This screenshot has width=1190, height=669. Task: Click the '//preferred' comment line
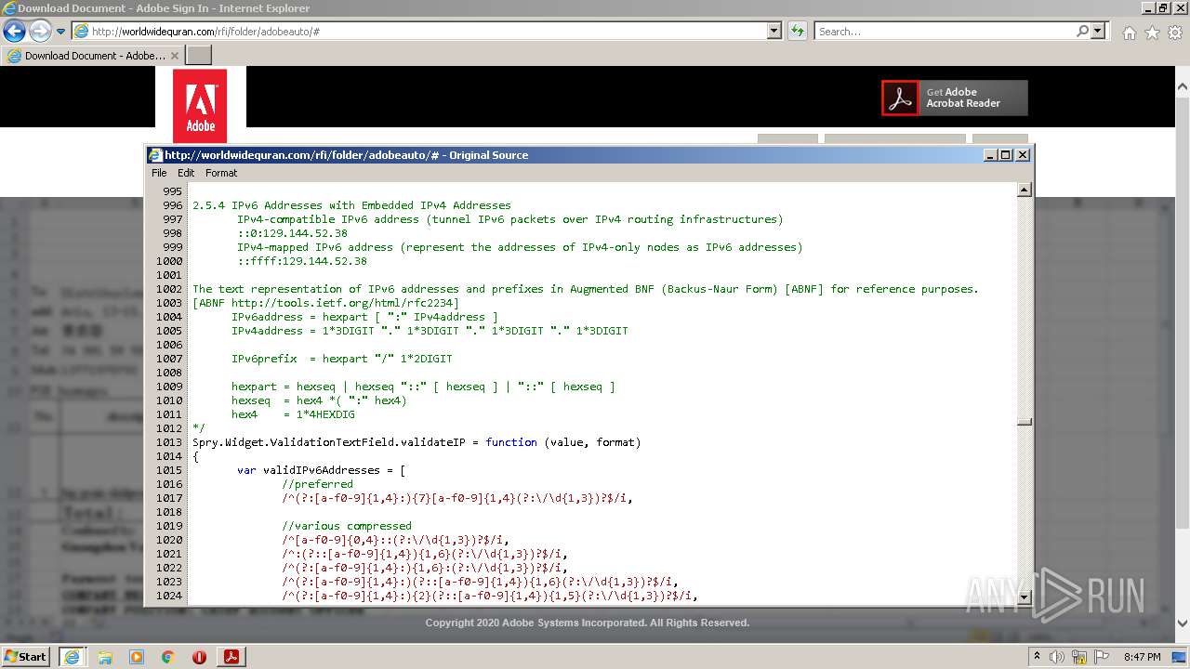317,484
